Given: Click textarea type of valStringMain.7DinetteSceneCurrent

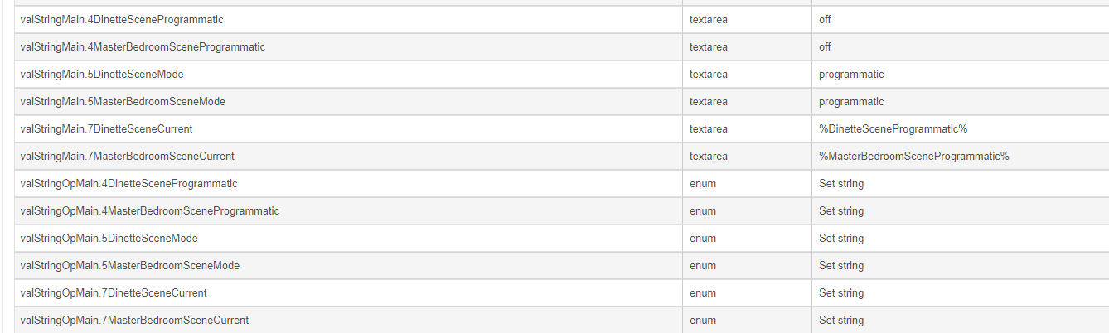Looking at the screenshot, I should (709, 128).
